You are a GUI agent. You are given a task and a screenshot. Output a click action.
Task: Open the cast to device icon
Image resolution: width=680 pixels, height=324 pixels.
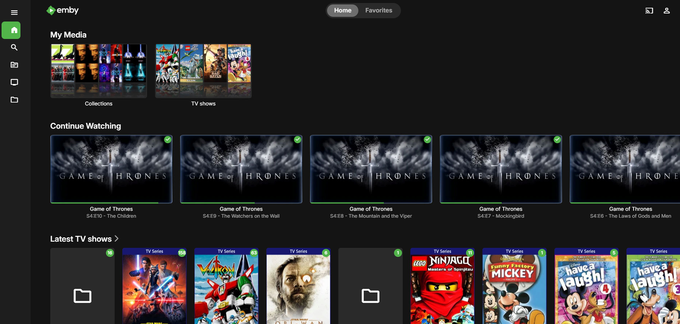(x=649, y=11)
